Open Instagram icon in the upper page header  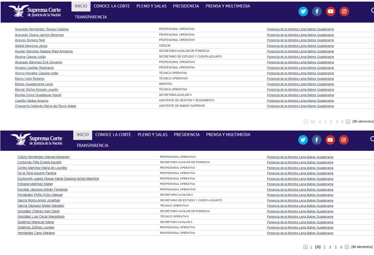(x=344, y=11)
